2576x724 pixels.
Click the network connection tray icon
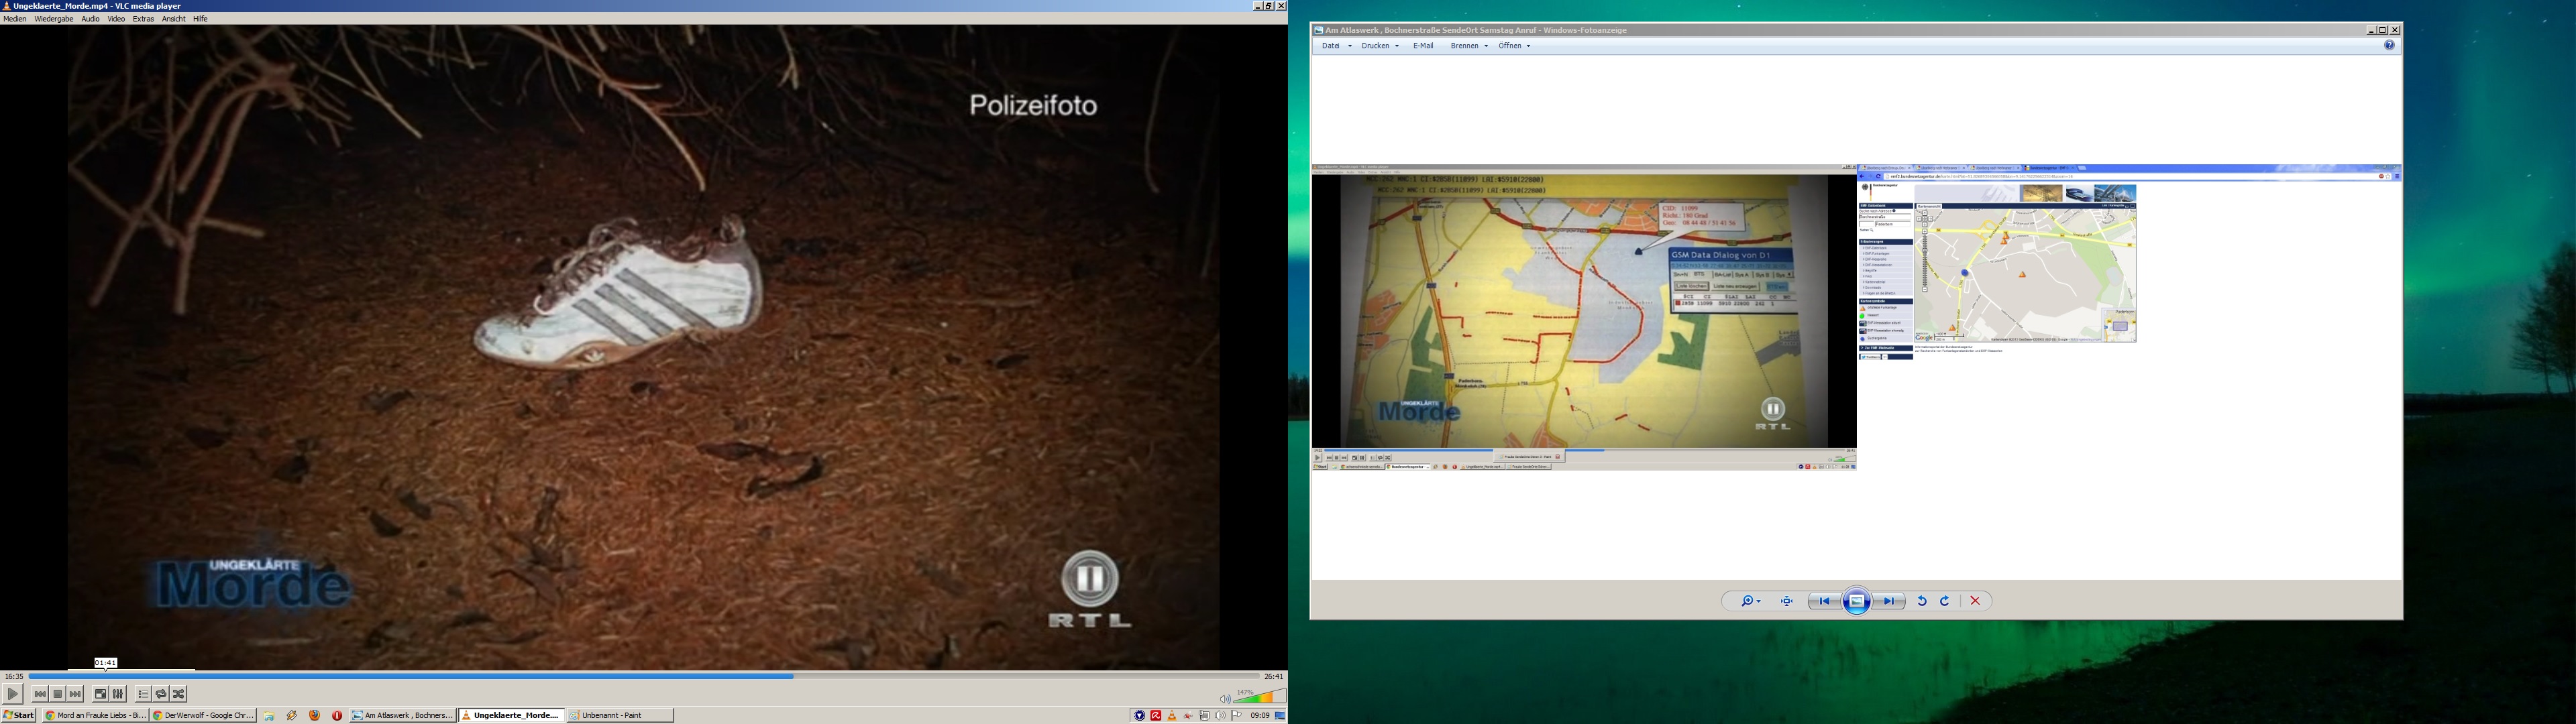[x=1204, y=715]
